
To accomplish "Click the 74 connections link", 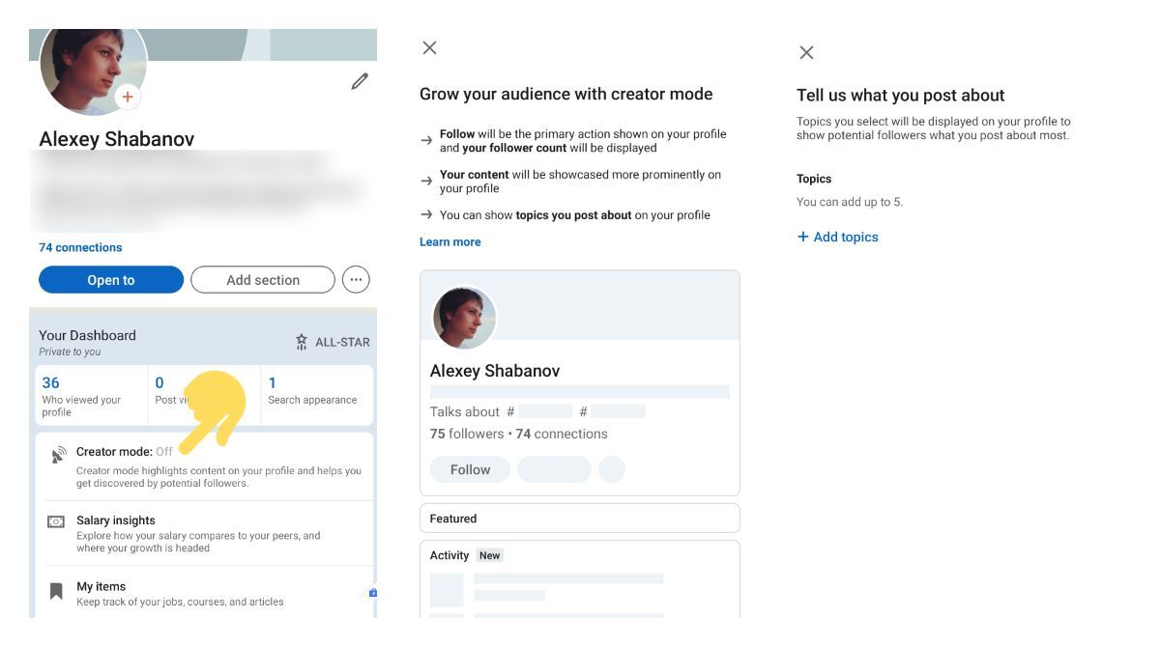I will coord(79,247).
